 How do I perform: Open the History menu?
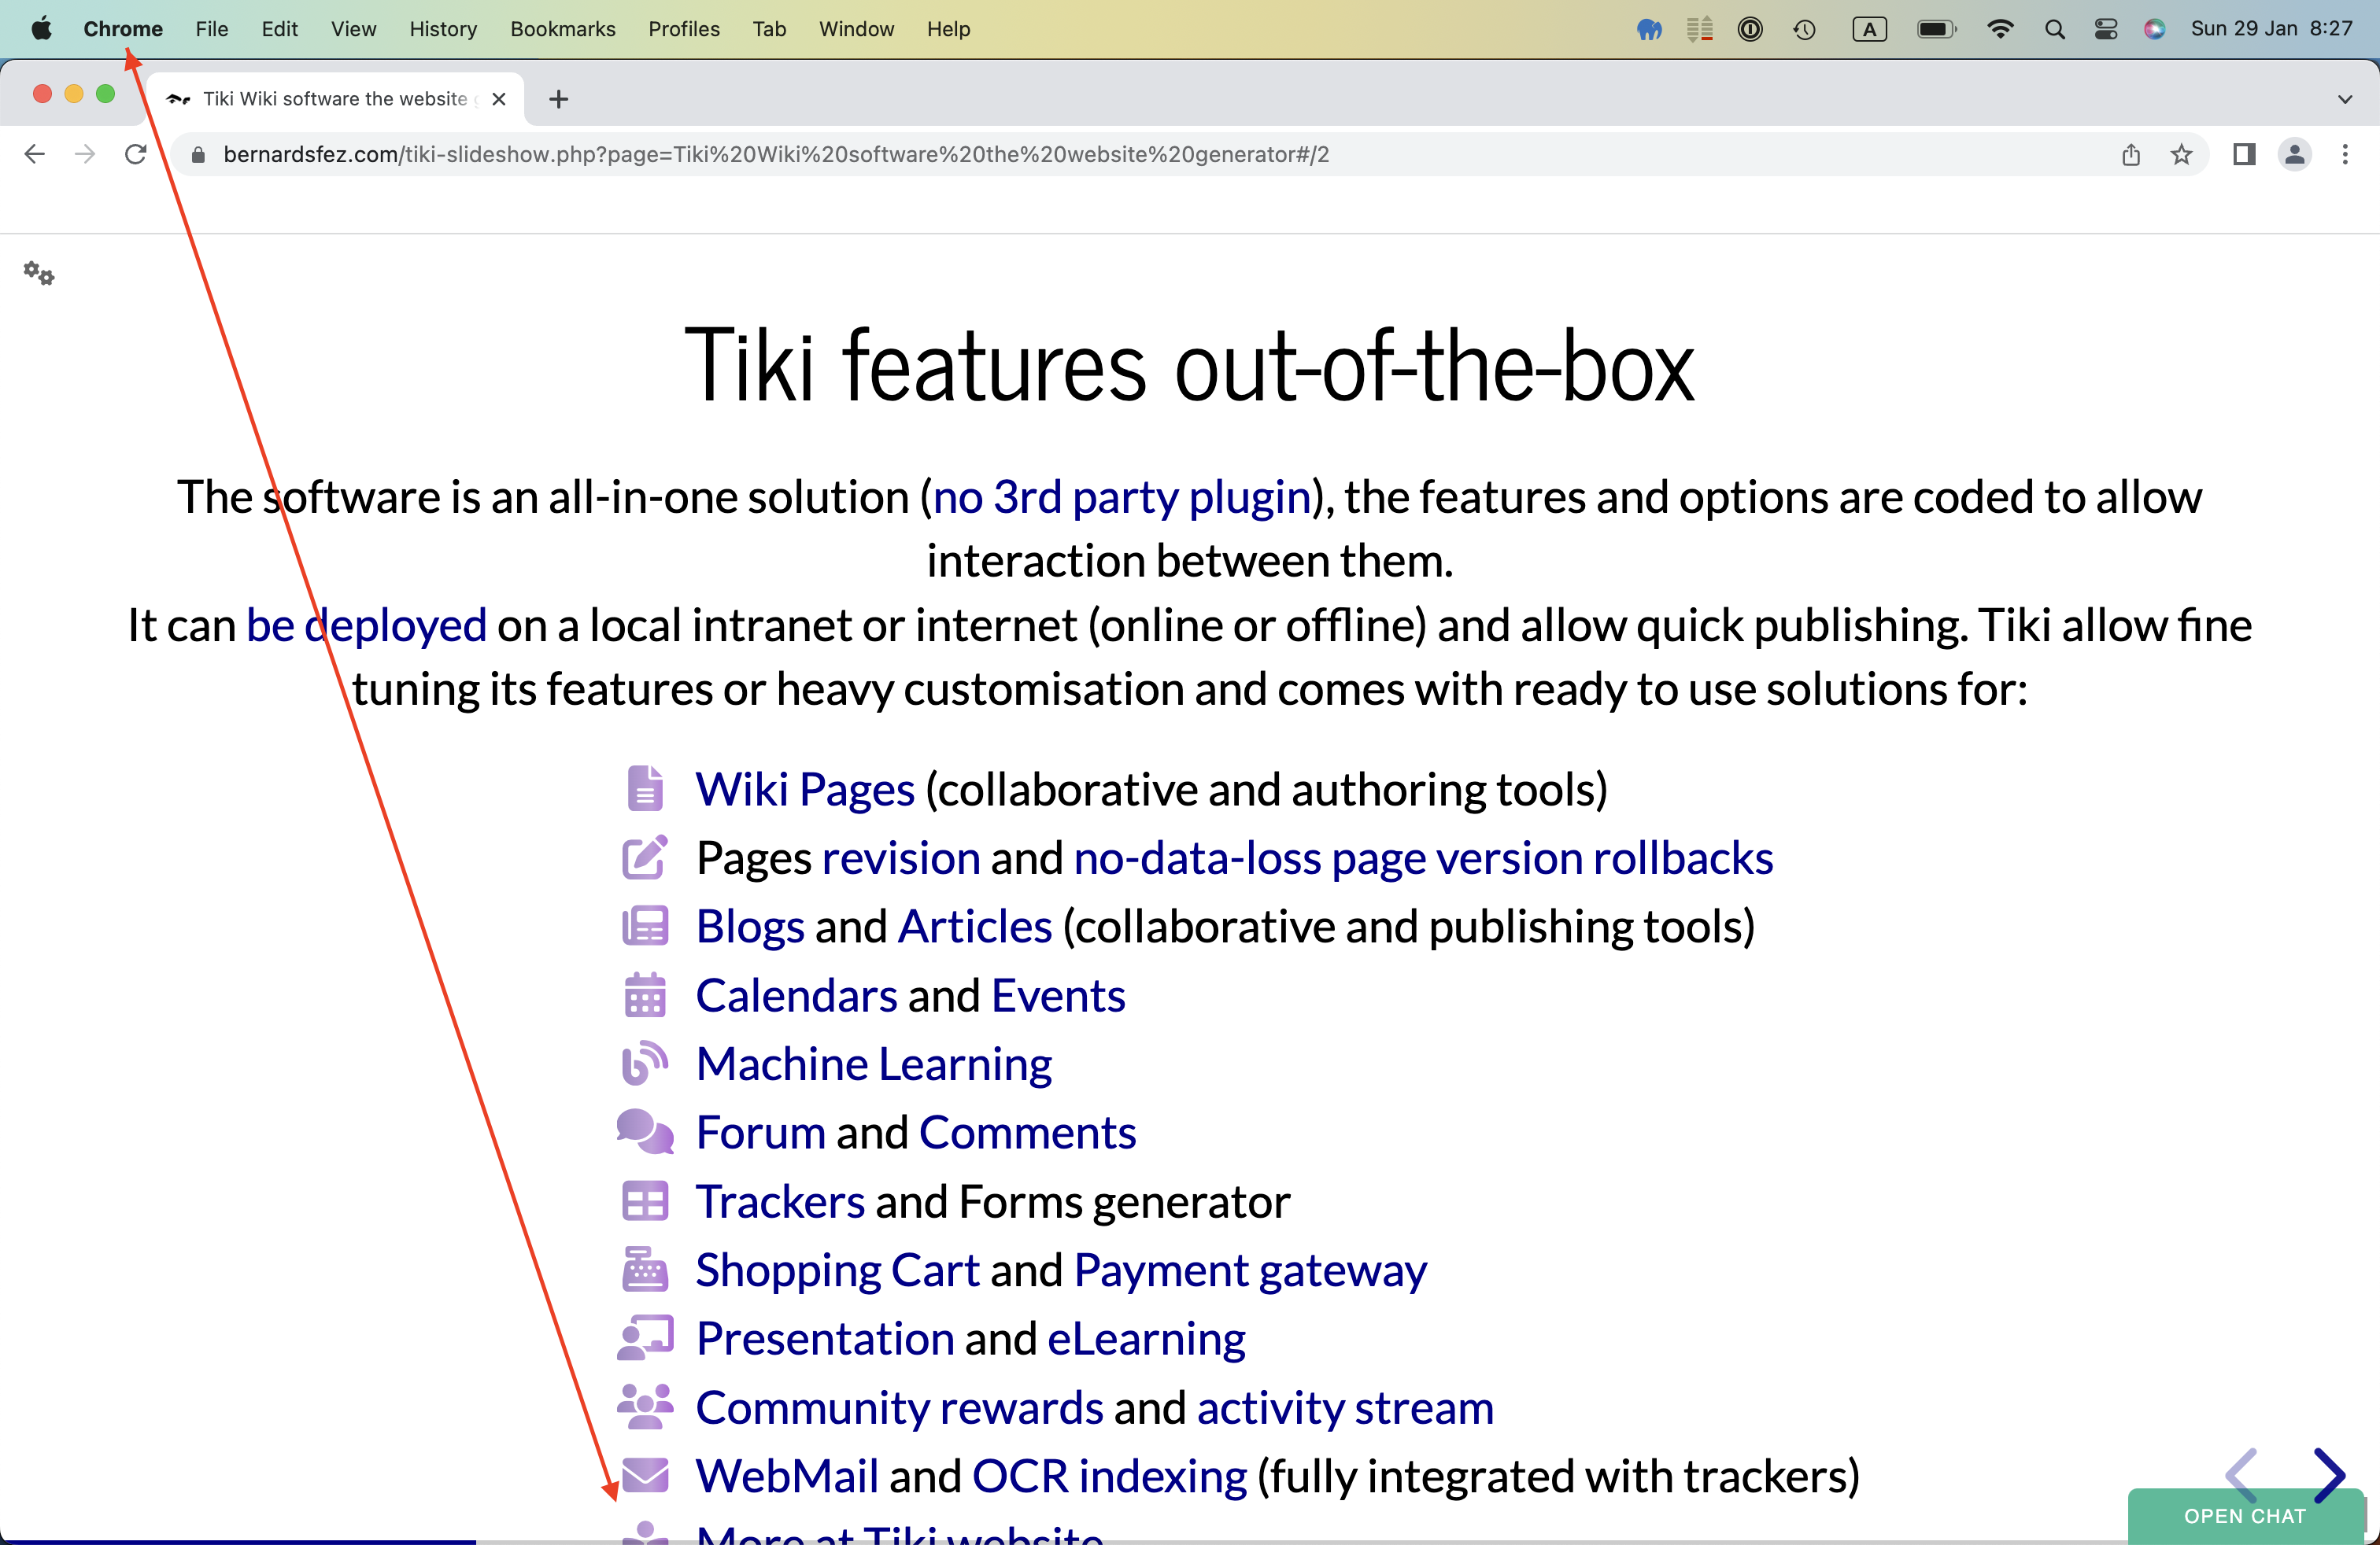point(443,29)
